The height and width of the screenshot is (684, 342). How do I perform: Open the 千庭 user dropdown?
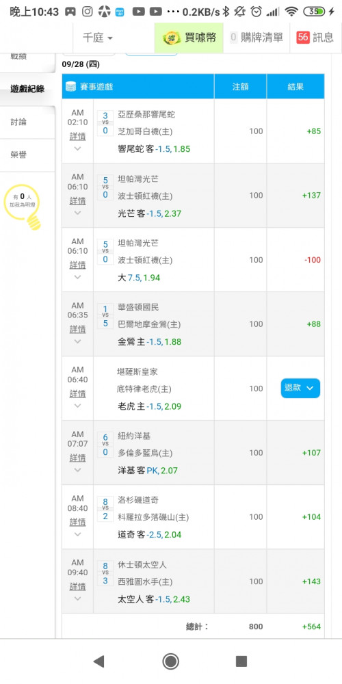98,38
